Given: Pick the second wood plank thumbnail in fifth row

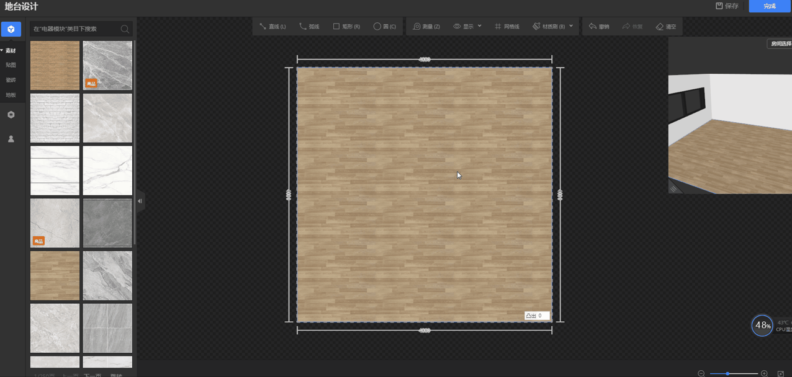Looking at the screenshot, I should click(55, 275).
